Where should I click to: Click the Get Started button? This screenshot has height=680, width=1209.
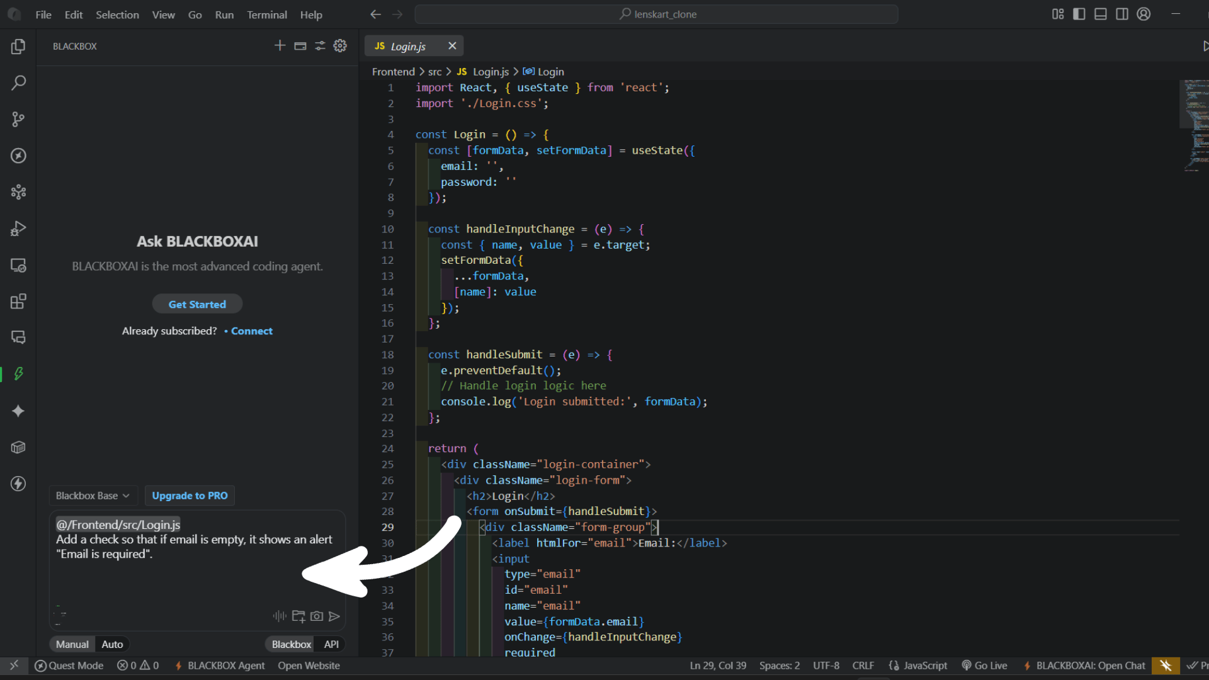click(x=197, y=304)
